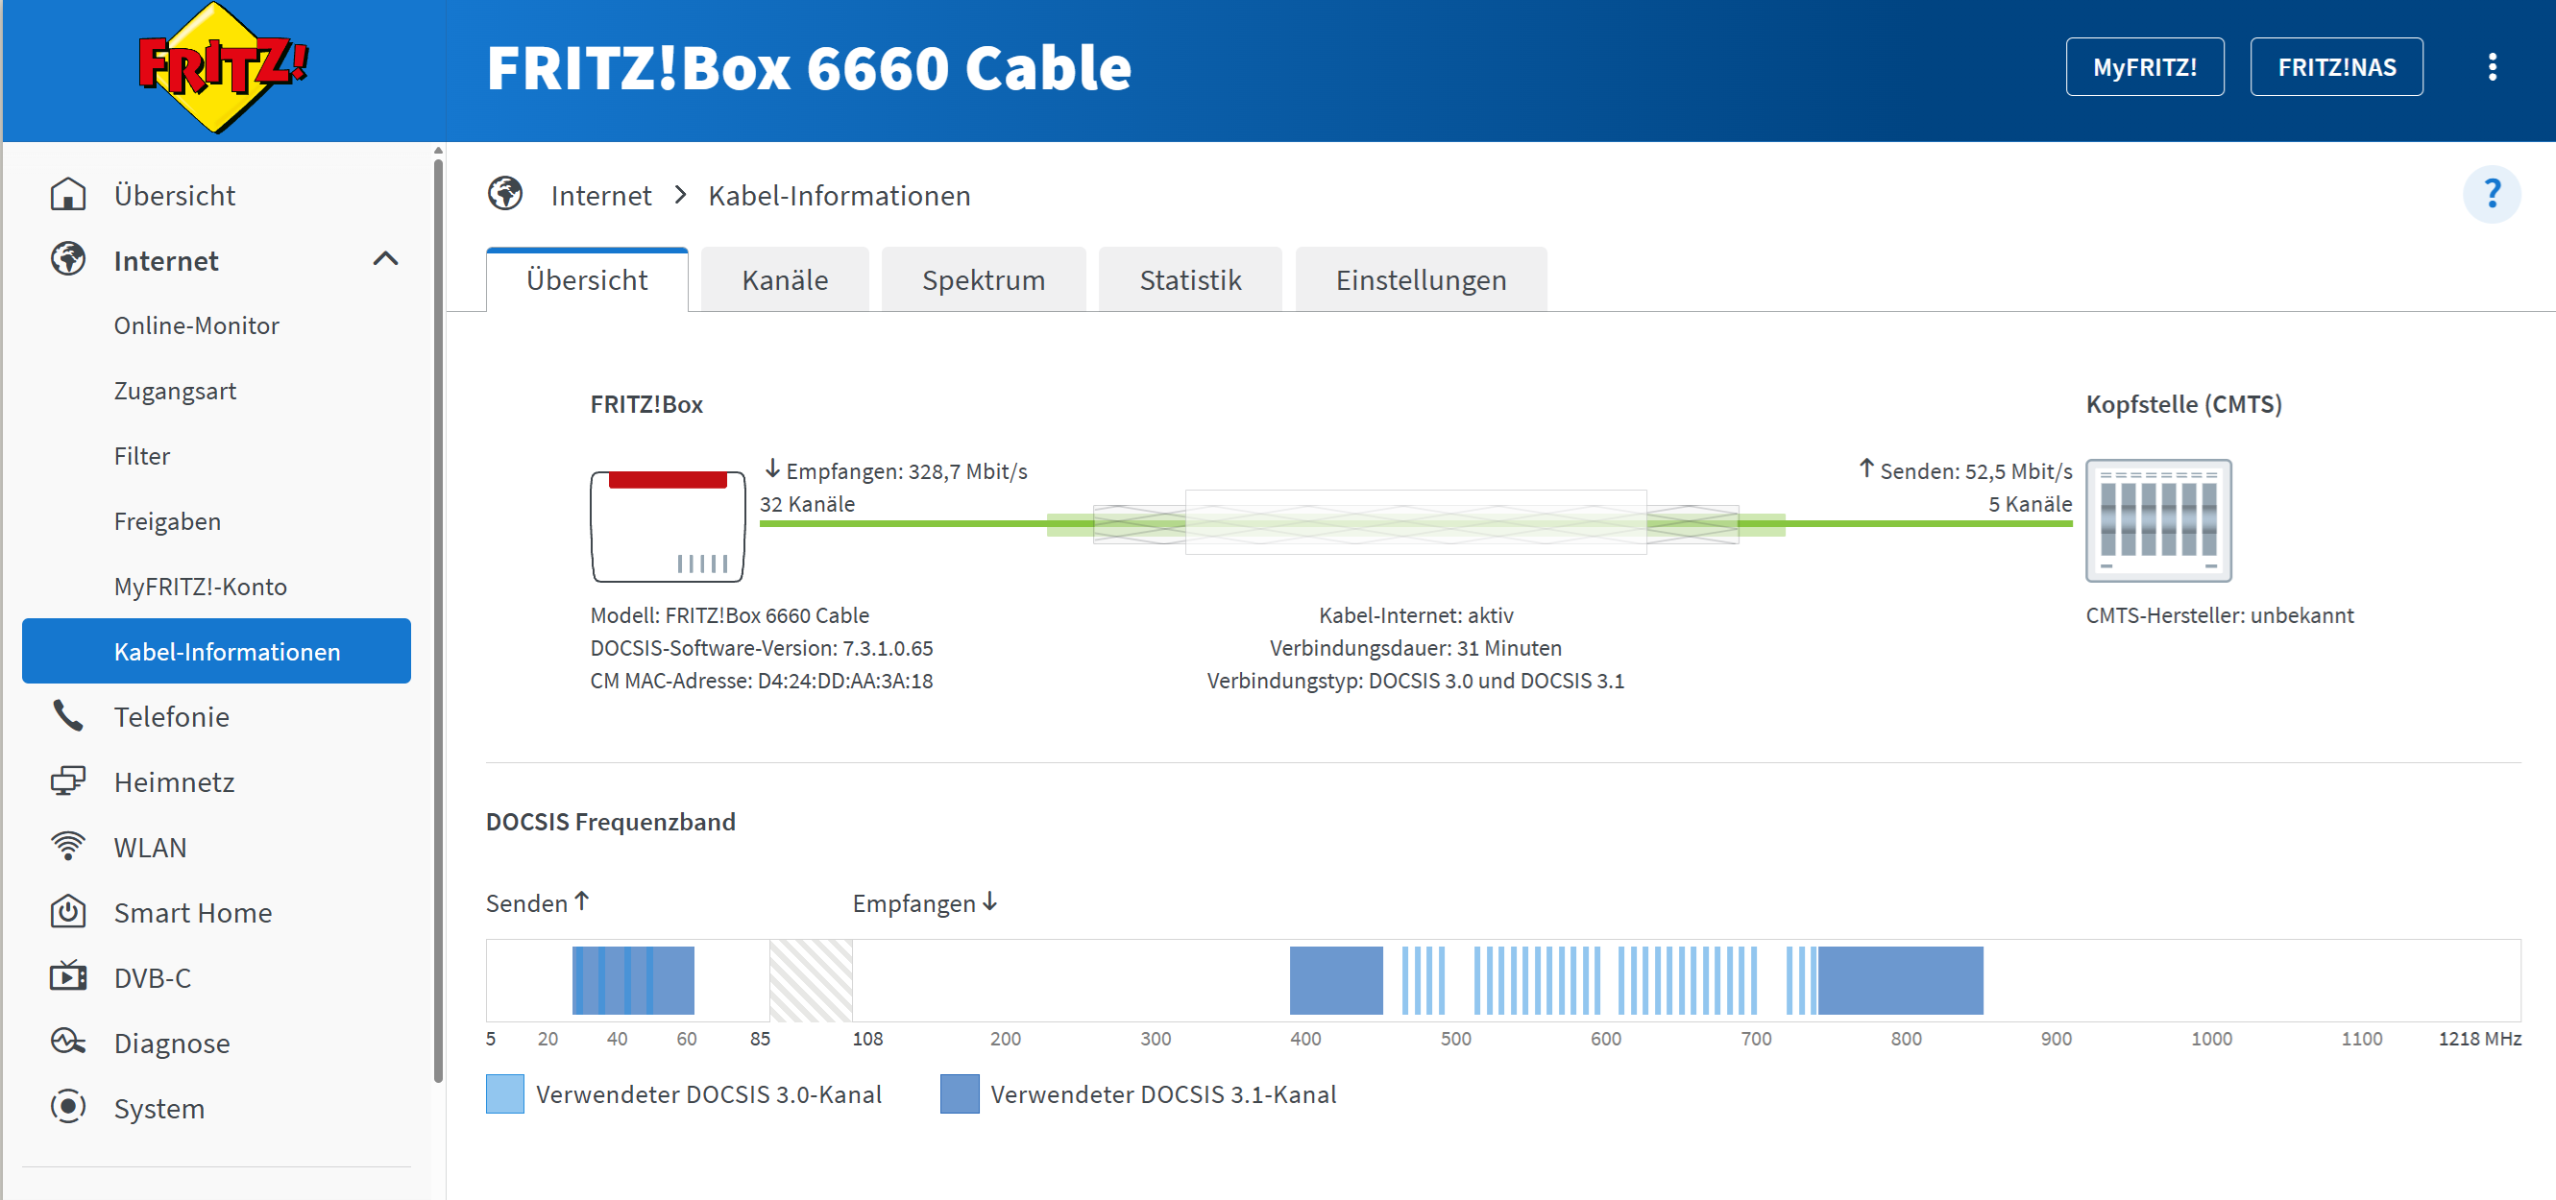Viewport: 2556px width, 1200px height.
Task: Click the DOCSIS 3.1-Kanal legend swatch
Action: coord(960,1093)
